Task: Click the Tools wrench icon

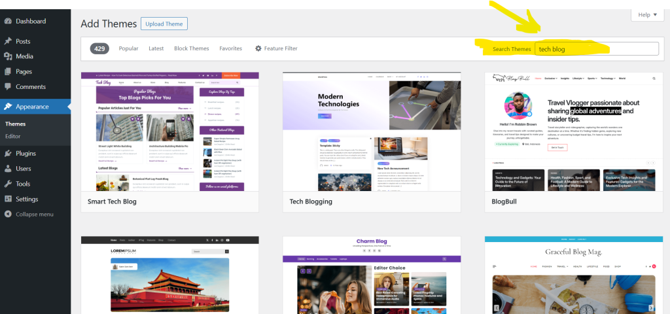Action: coord(8,184)
